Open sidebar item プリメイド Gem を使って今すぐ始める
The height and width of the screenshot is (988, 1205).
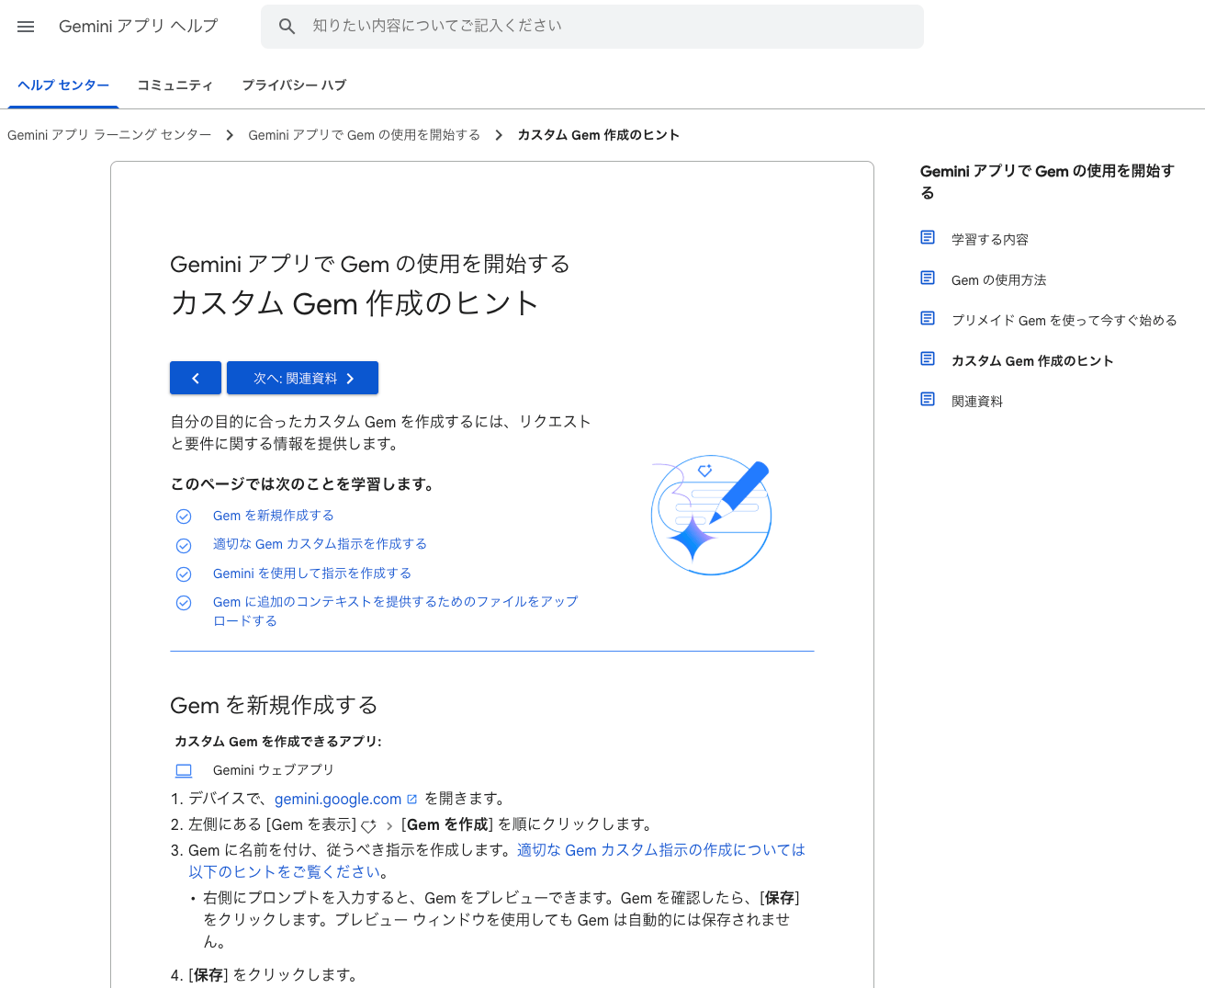click(x=1064, y=320)
